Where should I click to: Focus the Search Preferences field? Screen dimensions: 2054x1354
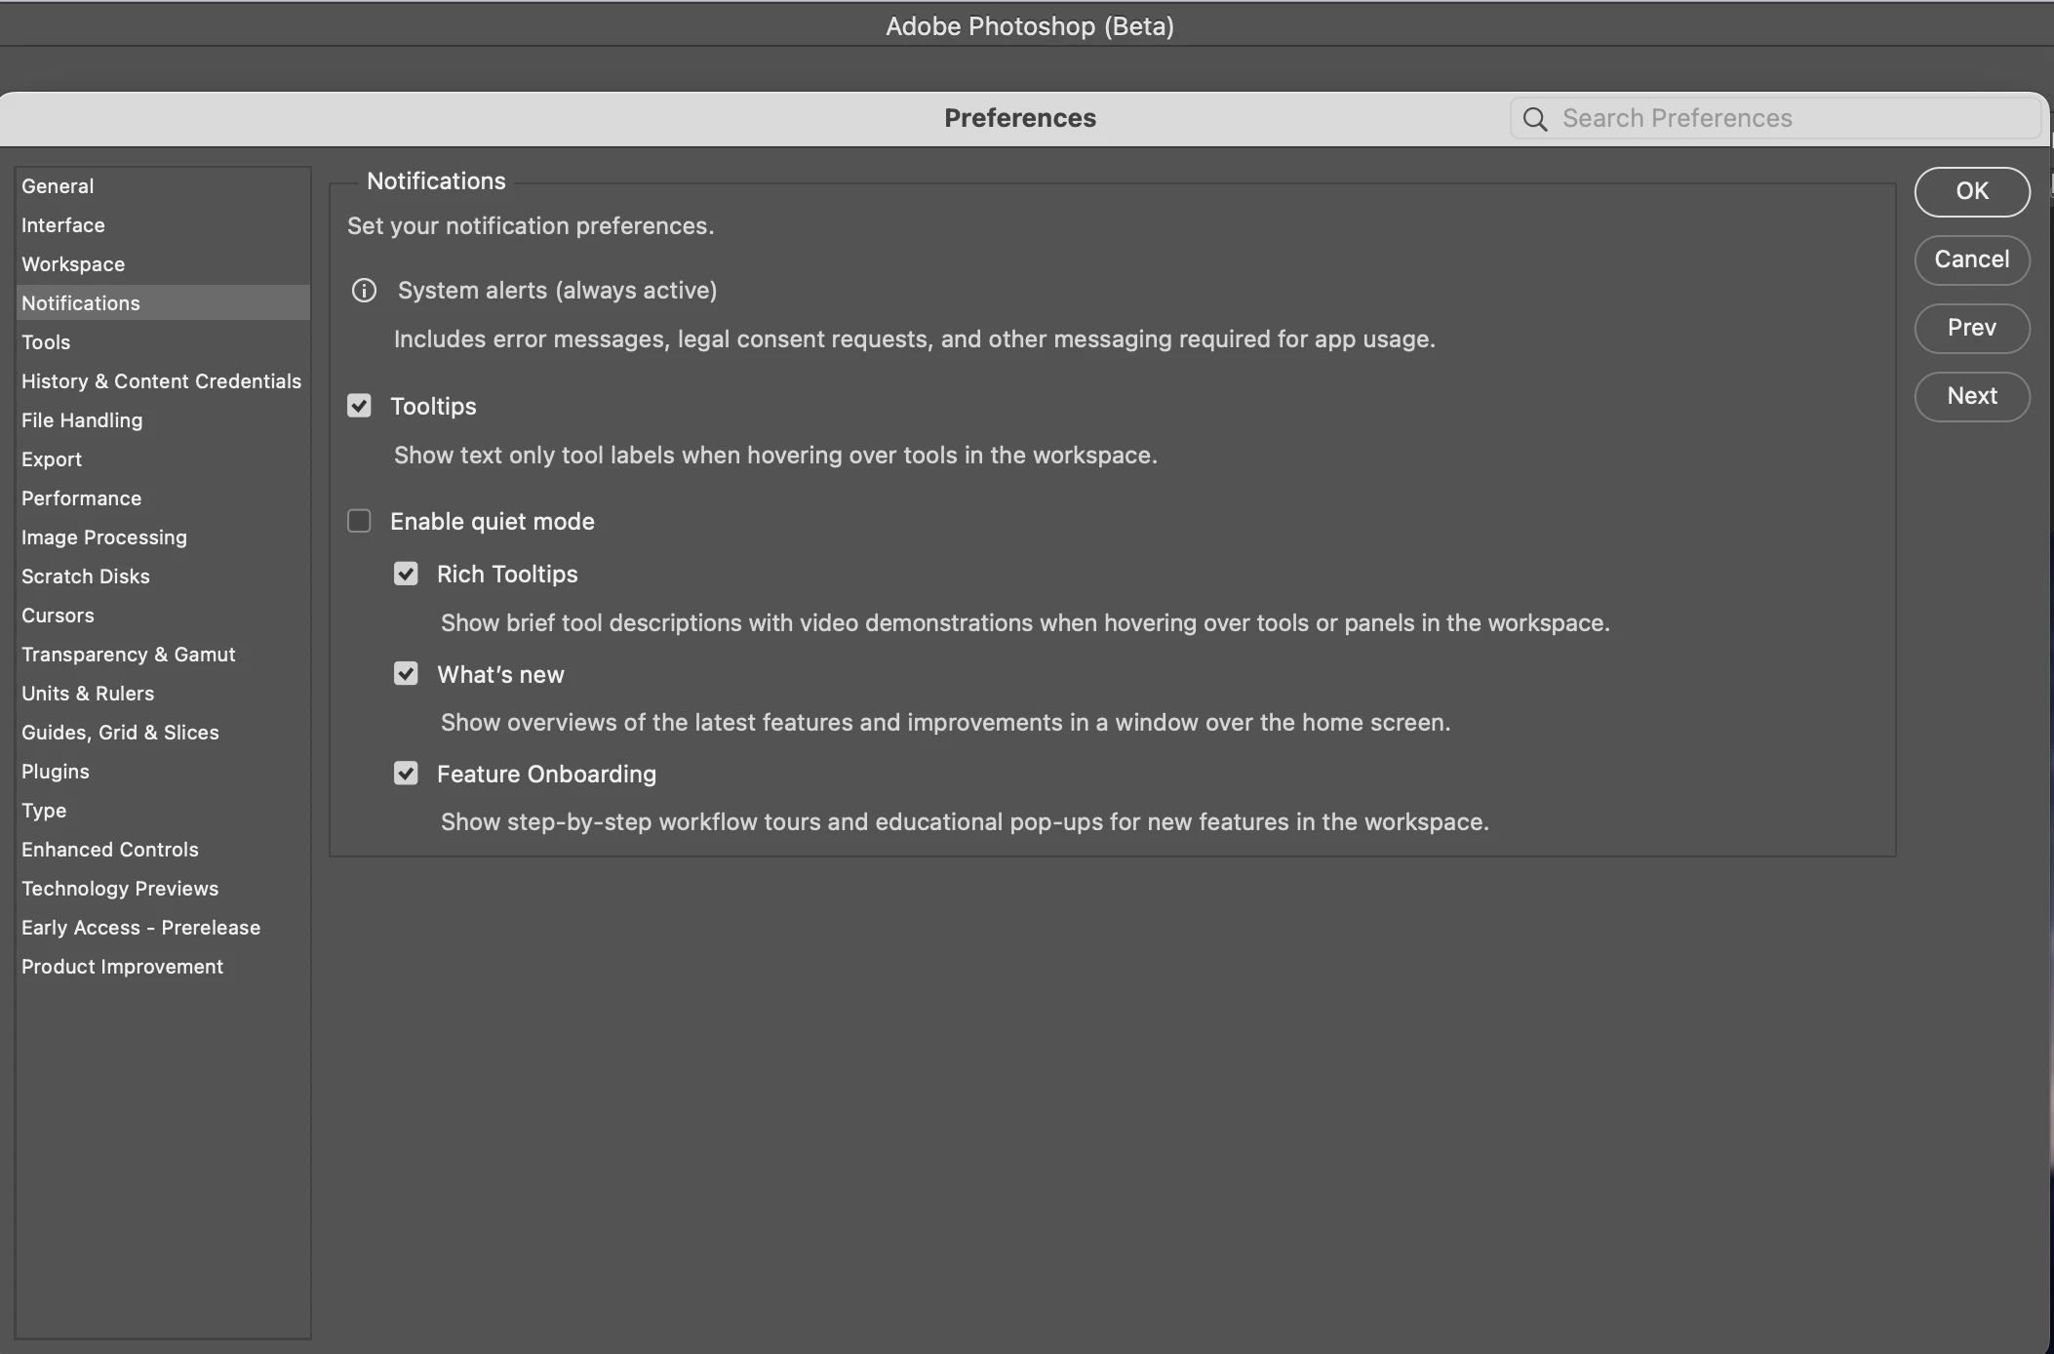click(x=1775, y=119)
